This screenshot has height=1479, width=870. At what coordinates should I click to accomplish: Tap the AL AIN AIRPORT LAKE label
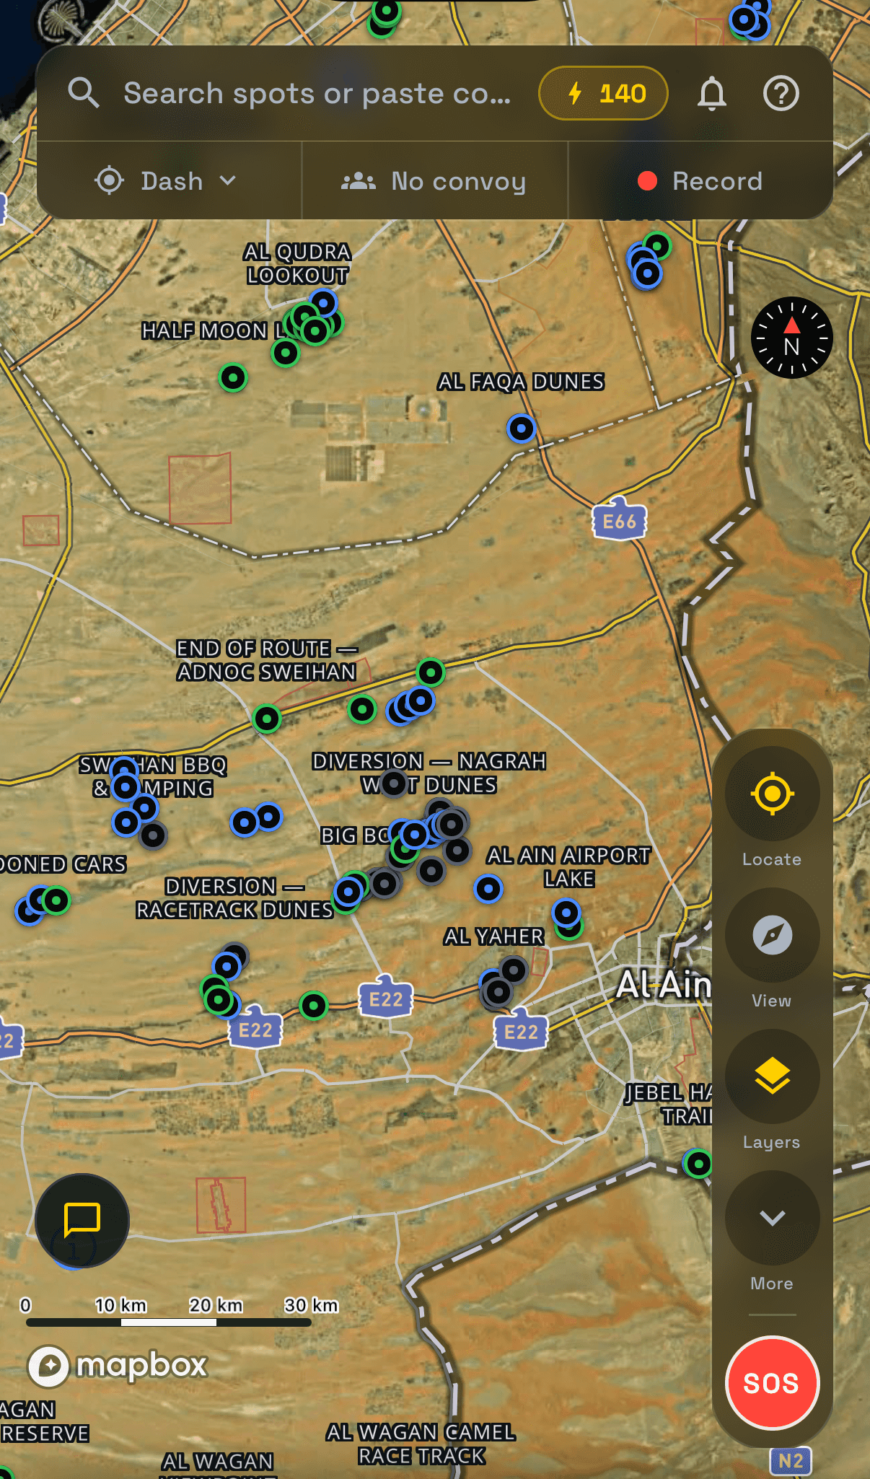click(569, 867)
